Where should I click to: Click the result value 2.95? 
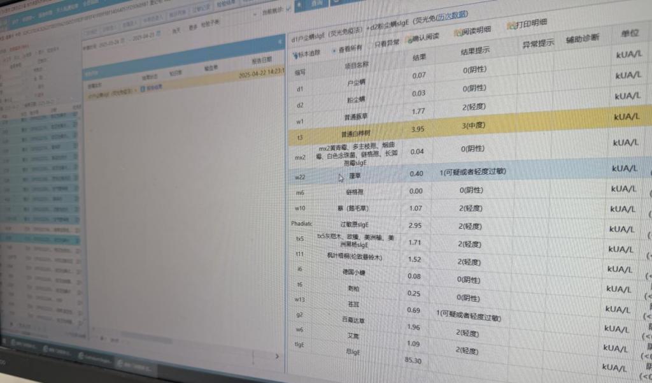pos(415,225)
